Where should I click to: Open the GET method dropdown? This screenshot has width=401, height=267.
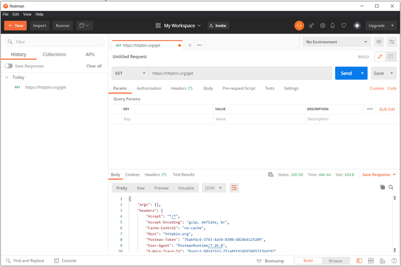pyautogui.click(x=130, y=73)
